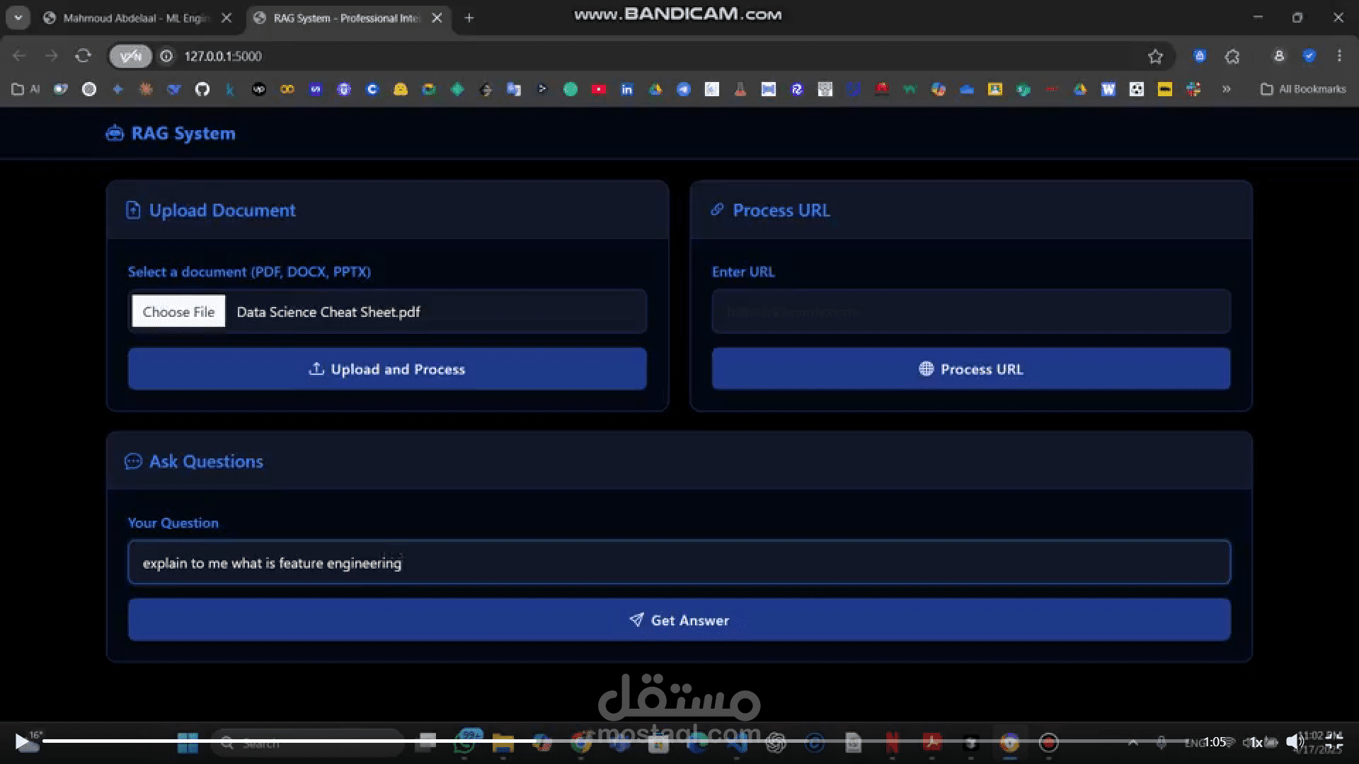The height and width of the screenshot is (764, 1359).
Task: Open the Slack bookmark icon
Action: (1193, 89)
